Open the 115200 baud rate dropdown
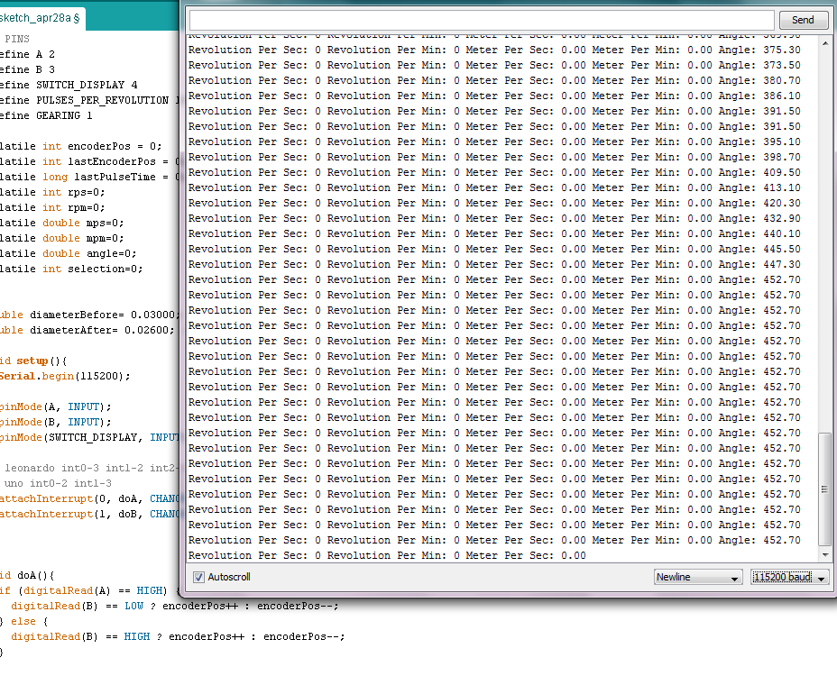The height and width of the screenshot is (685, 837). pyautogui.click(x=789, y=577)
